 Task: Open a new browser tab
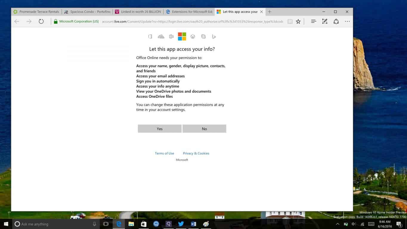pos(270,12)
